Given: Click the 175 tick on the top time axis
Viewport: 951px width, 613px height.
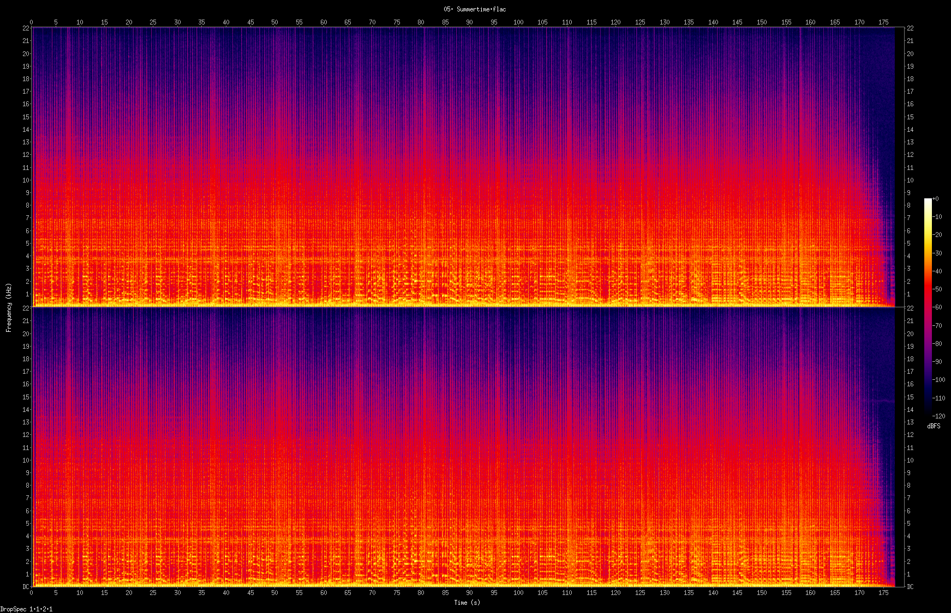Looking at the screenshot, I should (883, 22).
